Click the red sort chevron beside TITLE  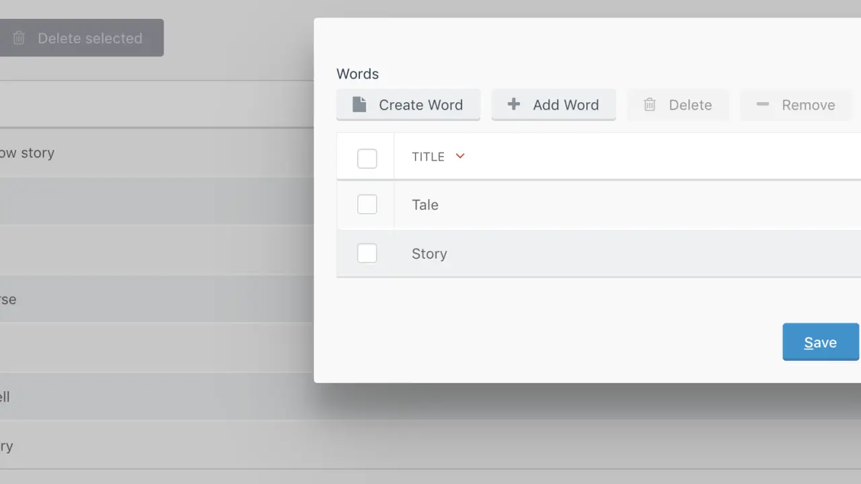[460, 157]
